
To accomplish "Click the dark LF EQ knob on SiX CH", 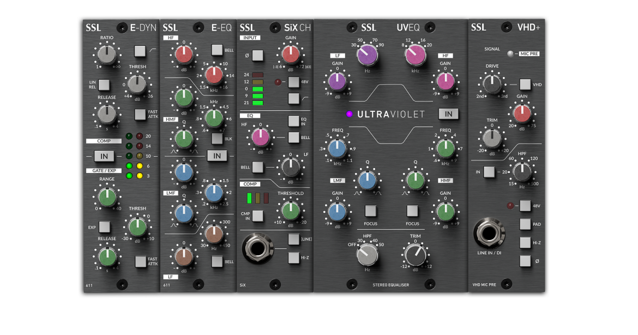I will (x=291, y=167).
